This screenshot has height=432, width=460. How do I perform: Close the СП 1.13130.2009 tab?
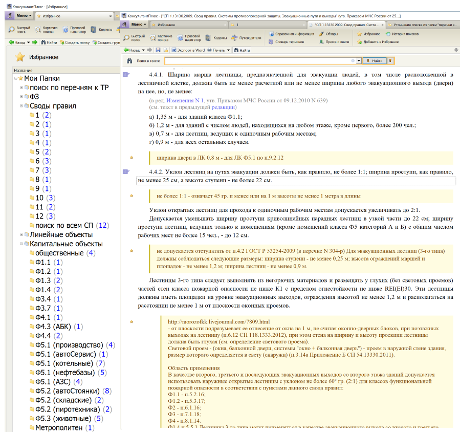pos(382,25)
